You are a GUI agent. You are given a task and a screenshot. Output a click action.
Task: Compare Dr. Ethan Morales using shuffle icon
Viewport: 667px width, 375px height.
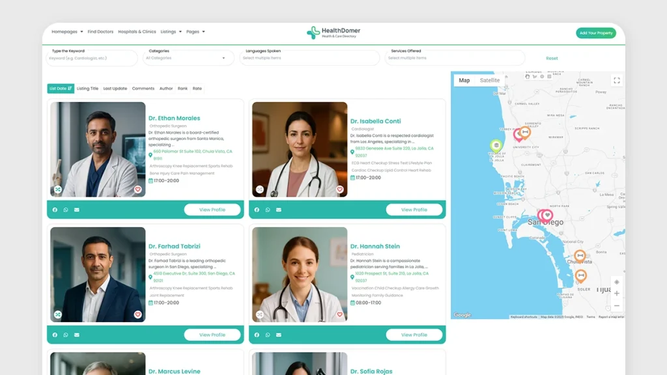tap(58, 189)
